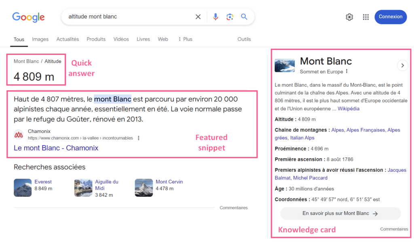Click the magnifying glass search button
Image resolution: width=414 pixels, height=242 pixels.
pyautogui.click(x=244, y=17)
